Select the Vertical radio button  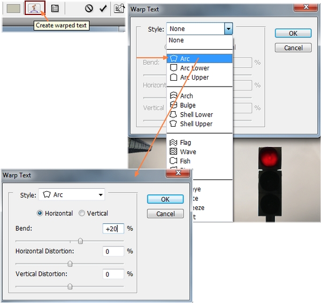(x=82, y=213)
